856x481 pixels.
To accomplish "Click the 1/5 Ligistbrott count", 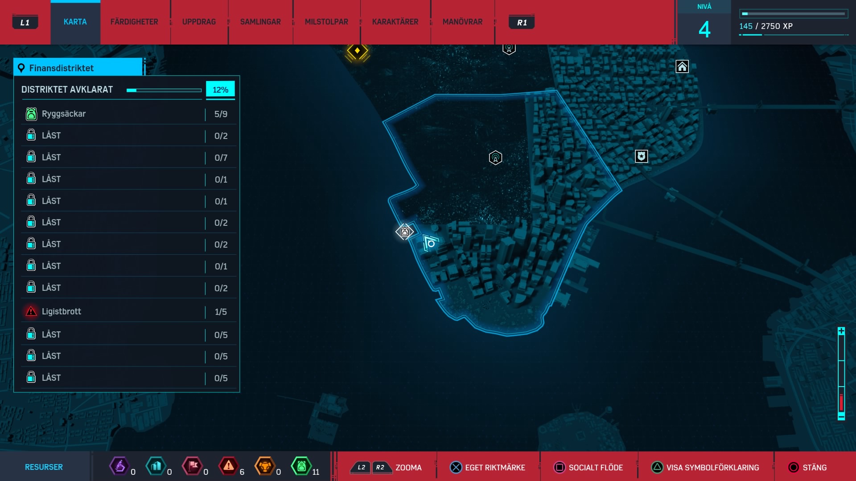I will click(x=221, y=312).
